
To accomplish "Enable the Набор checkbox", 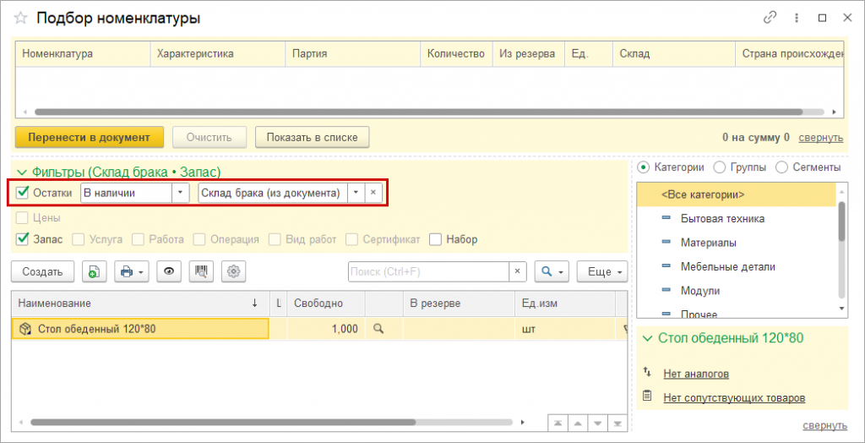I will tap(436, 239).
